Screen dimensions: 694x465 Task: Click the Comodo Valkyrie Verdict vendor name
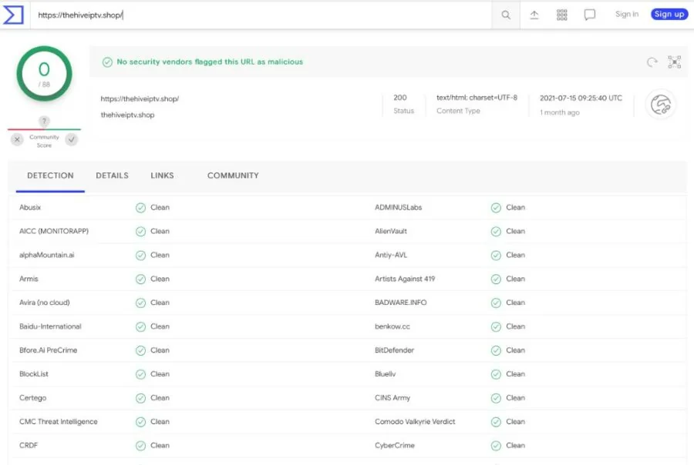415,422
